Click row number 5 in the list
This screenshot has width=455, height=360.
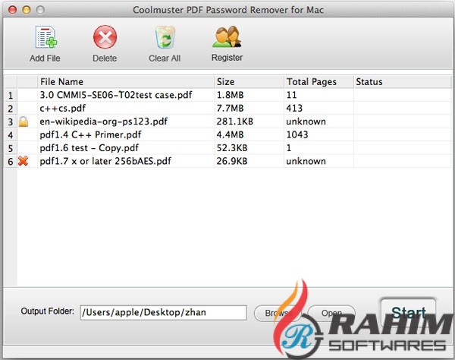point(11,148)
